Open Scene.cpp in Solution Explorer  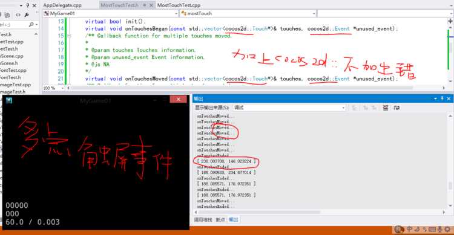pyautogui.click(x=12, y=56)
